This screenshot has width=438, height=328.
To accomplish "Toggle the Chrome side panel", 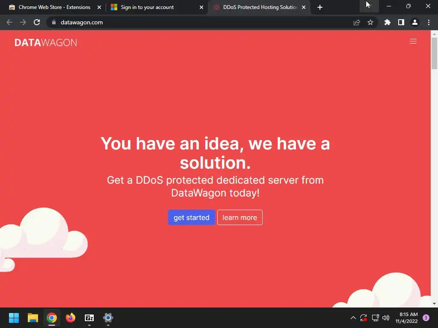I will click(x=401, y=22).
